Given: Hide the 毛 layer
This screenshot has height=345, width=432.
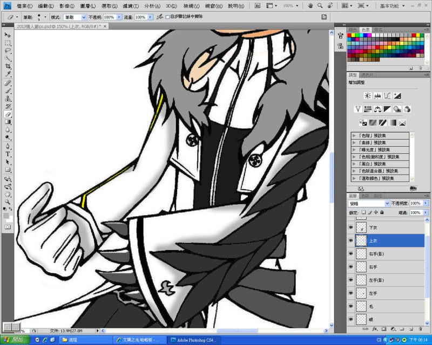Looking at the screenshot, I should tap(350, 306).
